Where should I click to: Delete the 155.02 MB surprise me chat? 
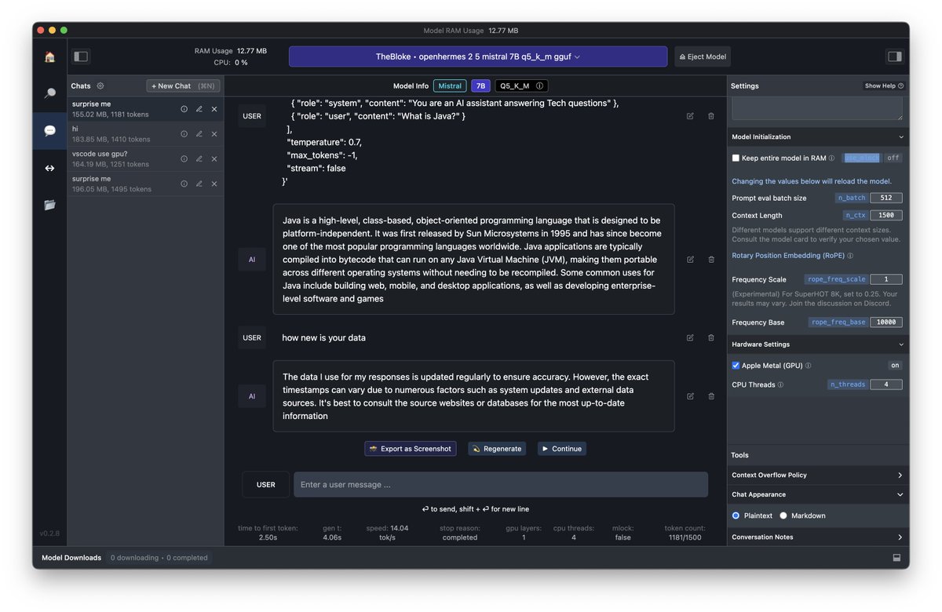[x=214, y=109]
